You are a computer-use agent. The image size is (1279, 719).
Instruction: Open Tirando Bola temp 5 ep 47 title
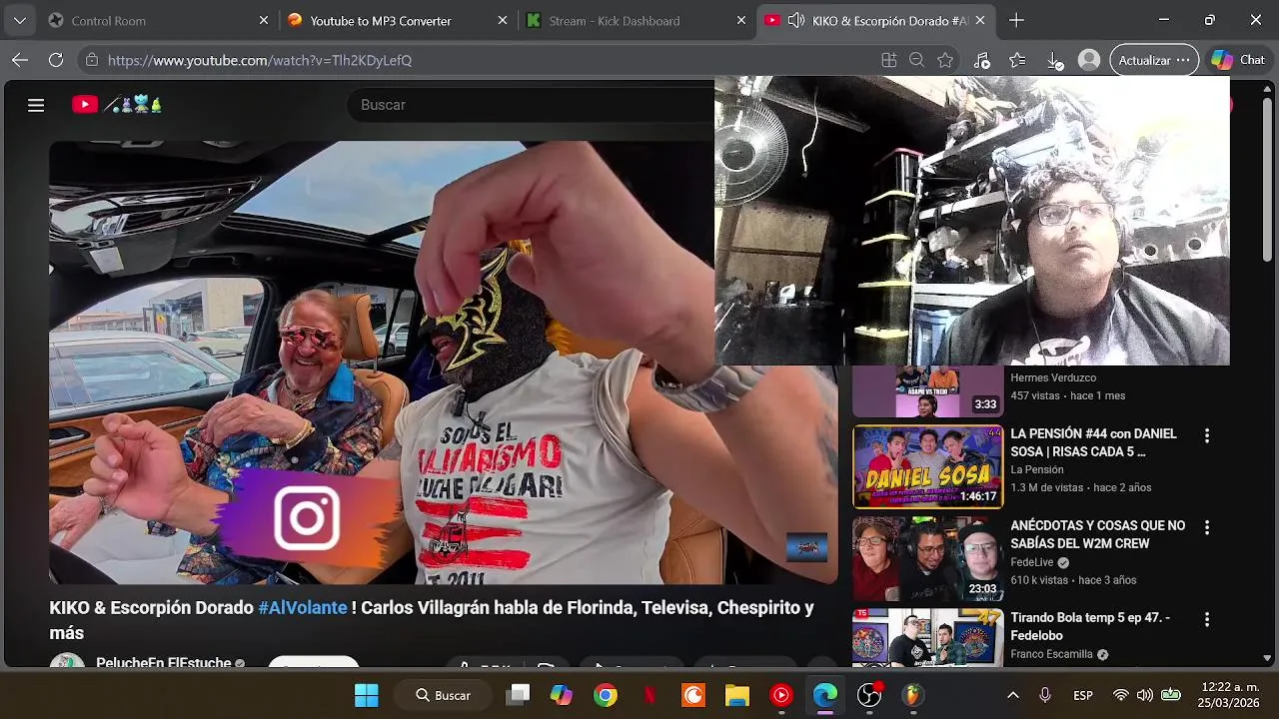[x=1090, y=626]
